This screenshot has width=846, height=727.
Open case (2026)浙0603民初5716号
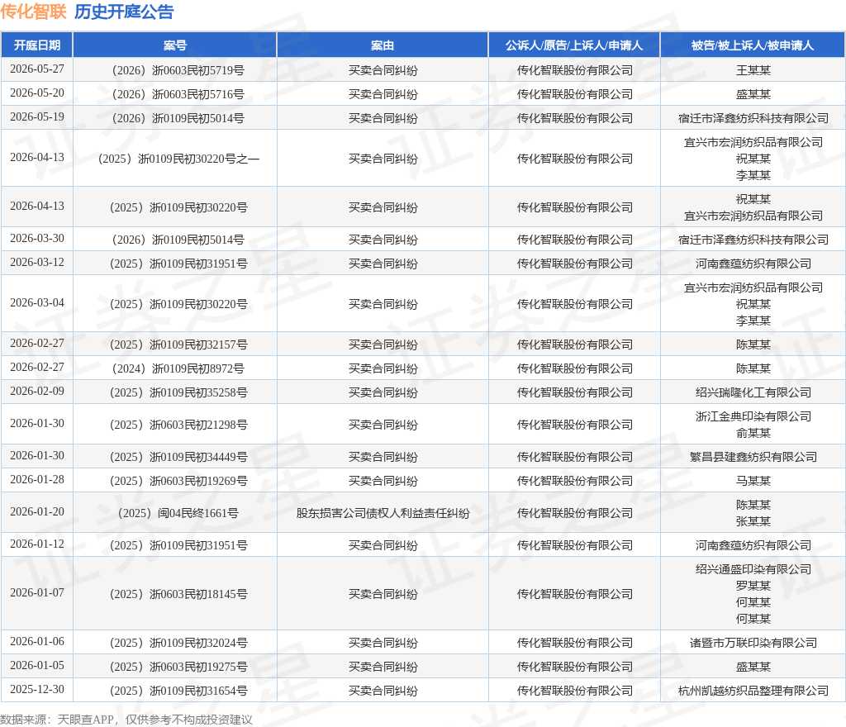coord(178,94)
